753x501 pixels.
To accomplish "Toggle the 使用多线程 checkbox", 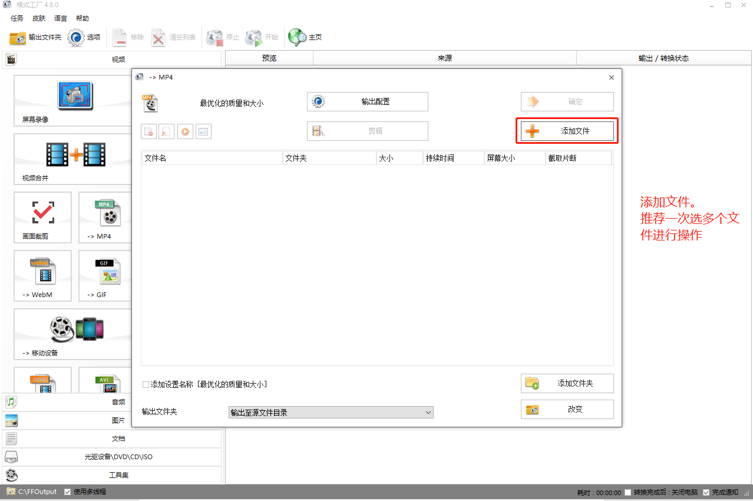I will click(x=68, y=492).
